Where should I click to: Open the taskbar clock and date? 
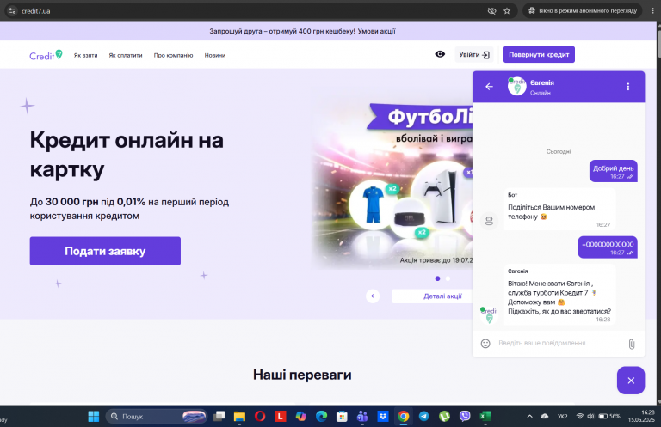[641, 416]
